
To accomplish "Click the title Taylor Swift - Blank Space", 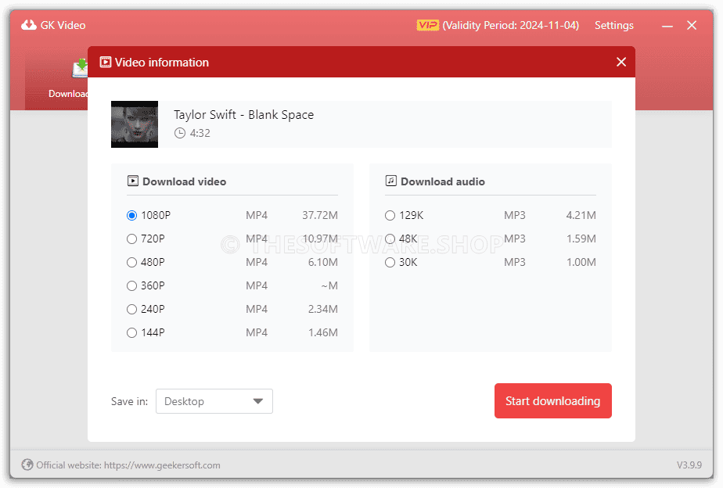I will coord(243,115).
